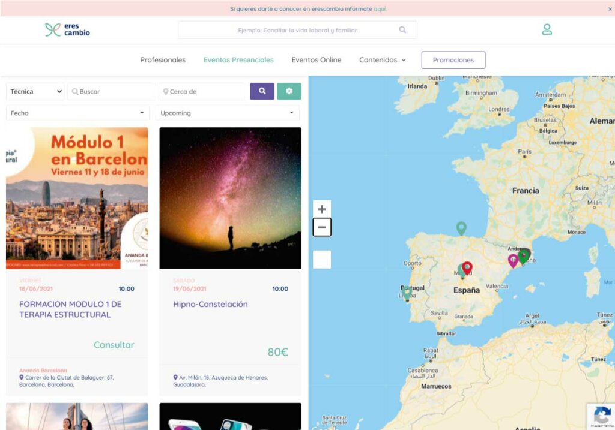
Task: Click the Buscar keyword field
Action: pyautogui.click(x=111, y=91)
